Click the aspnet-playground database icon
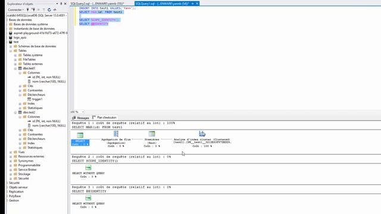 [x=11, y=33]
